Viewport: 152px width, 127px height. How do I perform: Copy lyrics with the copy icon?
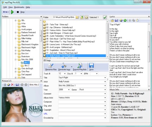tap(134, 20)
